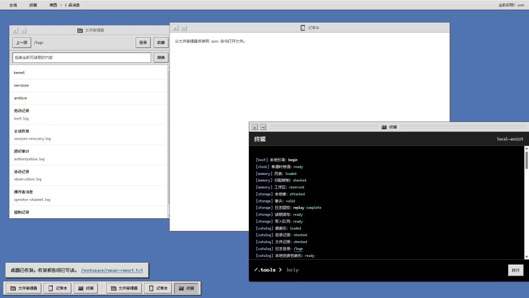Image resolution: width=529 pixels, height=298 pixels.
Task: Click the inactive 终端 taskbar button
Action: [86, 288]
